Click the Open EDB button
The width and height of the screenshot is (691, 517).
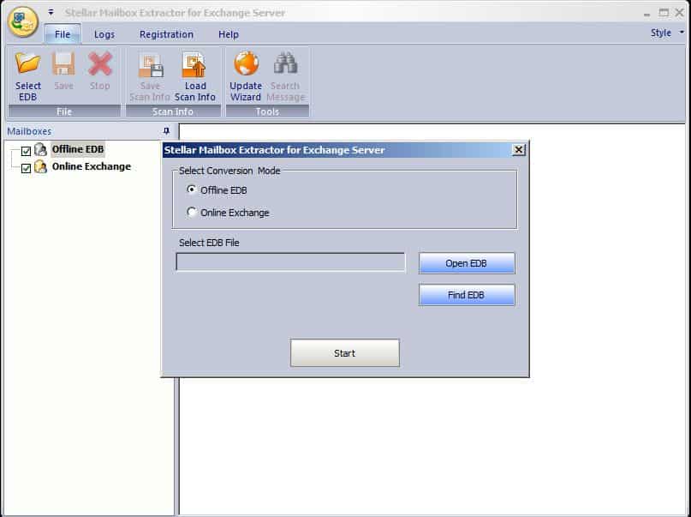[x=467, y=263]
